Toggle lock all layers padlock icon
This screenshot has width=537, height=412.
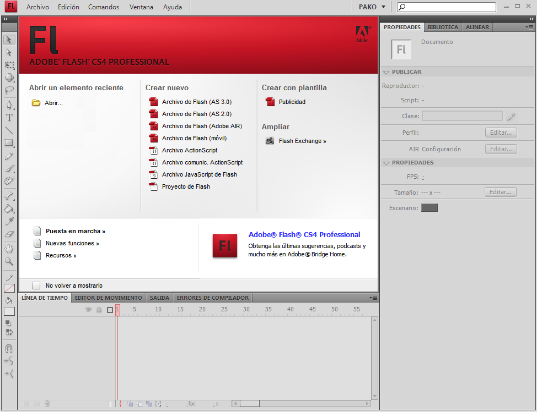pos(99,310)
